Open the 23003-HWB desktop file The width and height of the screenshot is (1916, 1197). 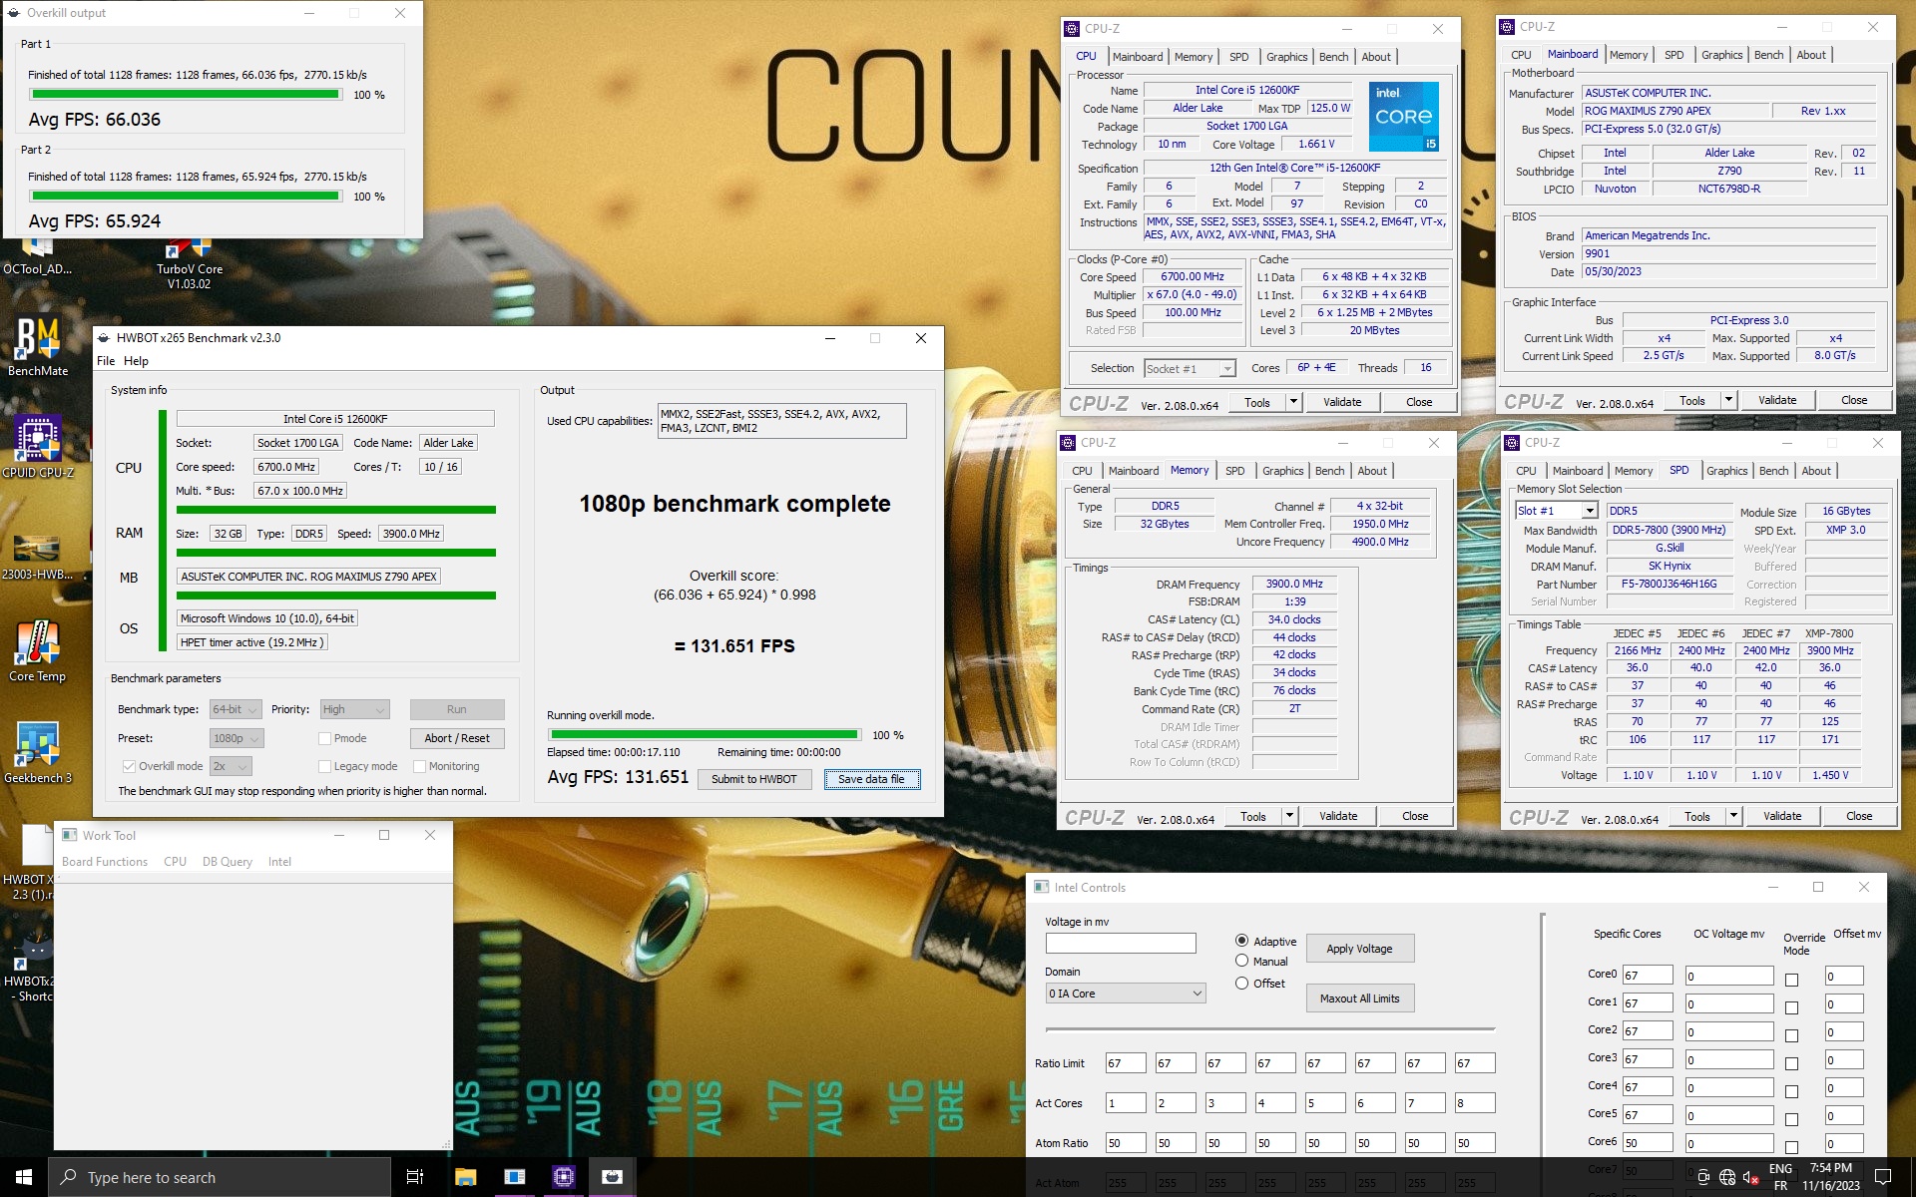38,558
